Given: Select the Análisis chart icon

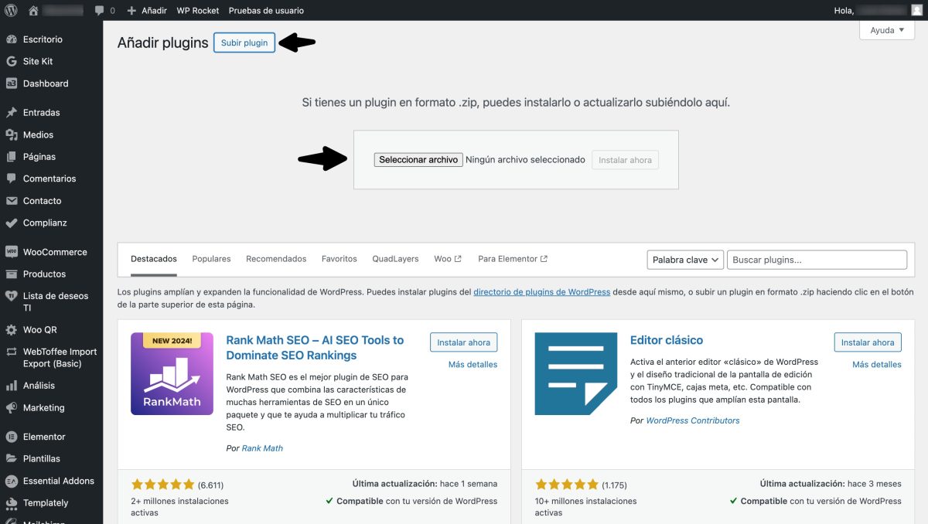Looking at the screenshot, I should pos(11,386).
